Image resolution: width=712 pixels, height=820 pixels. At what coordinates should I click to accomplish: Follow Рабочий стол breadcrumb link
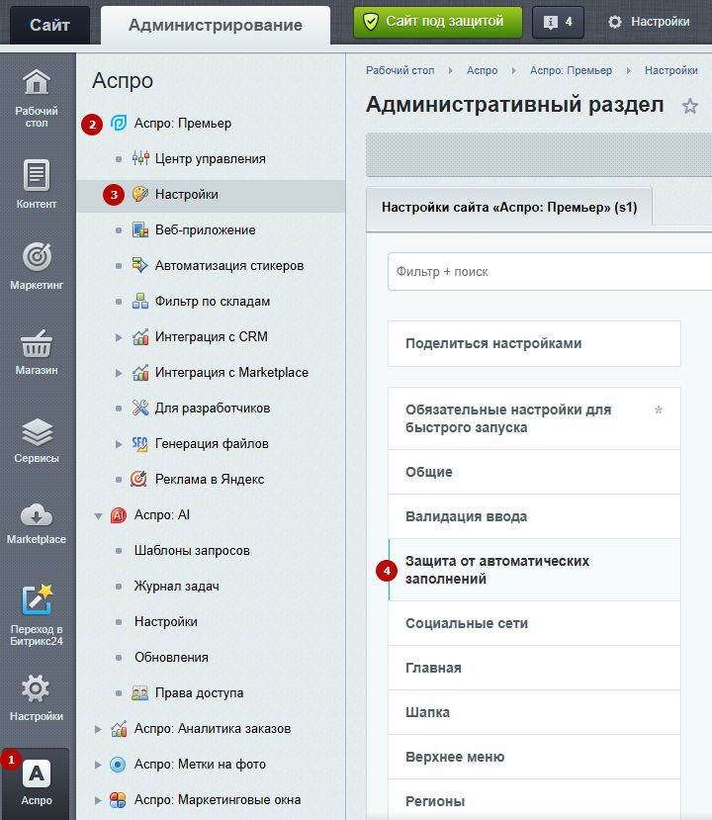click(400, 70)
